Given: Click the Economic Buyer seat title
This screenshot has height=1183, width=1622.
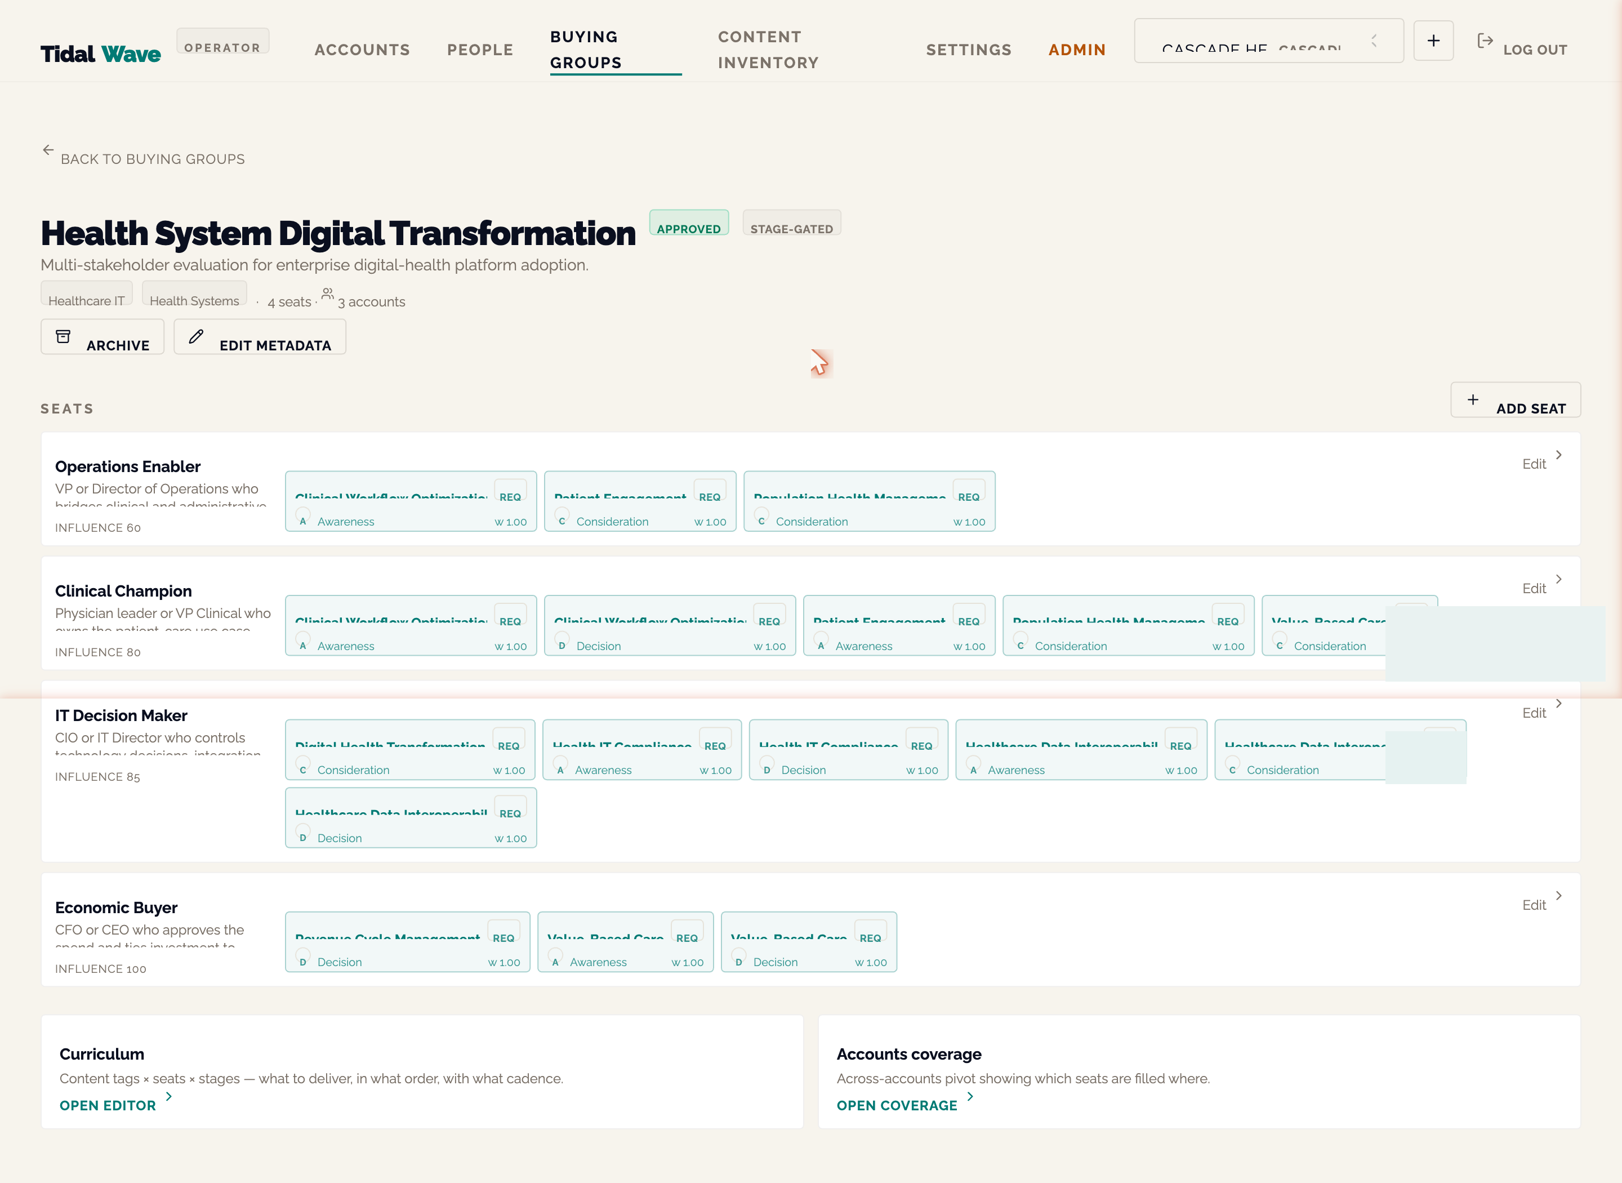Looking at the screenshot, I should click(116, 908).
